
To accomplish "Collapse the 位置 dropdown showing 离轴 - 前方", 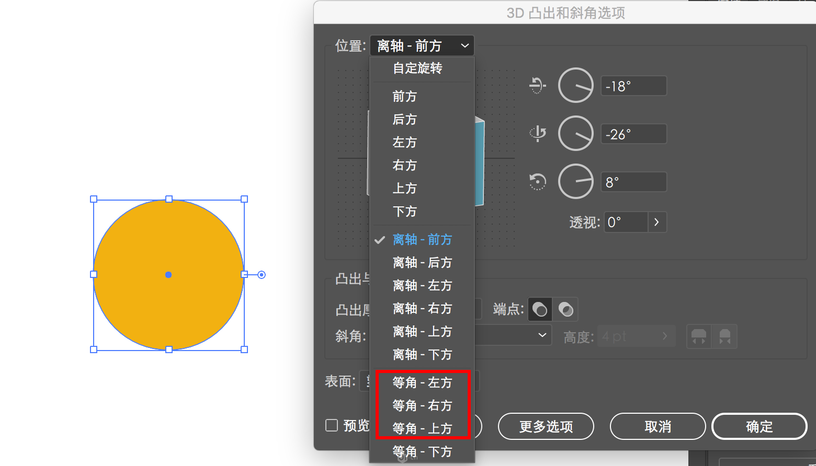I will [422, 46].
